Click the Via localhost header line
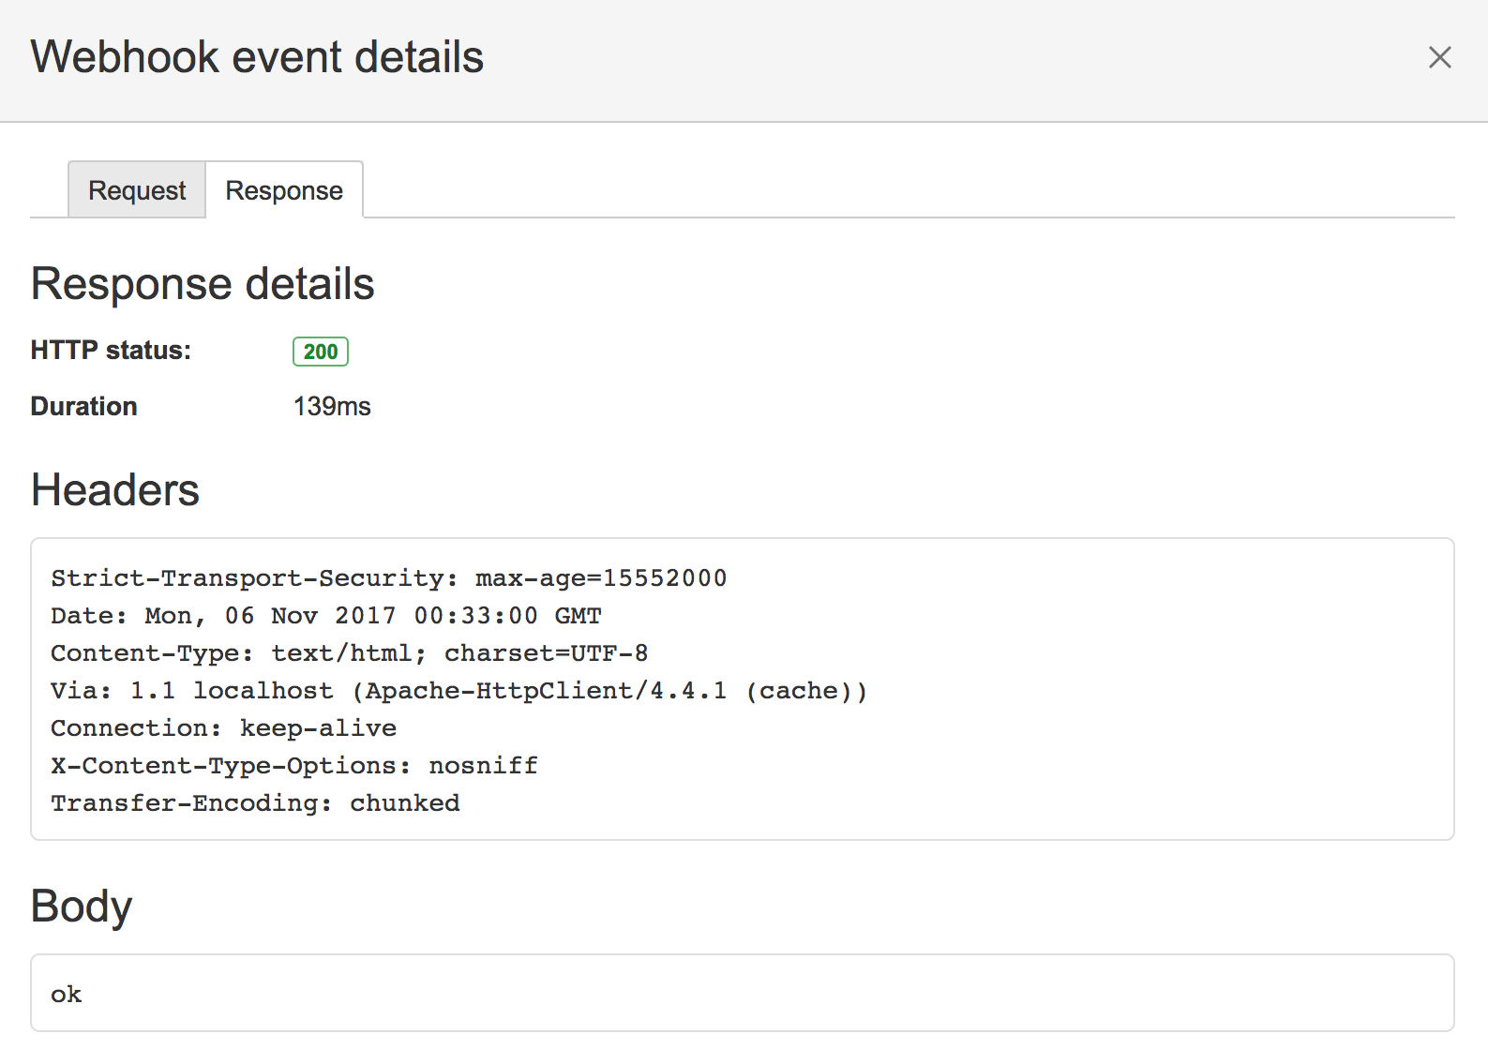The width and height of the screenshot is (1488, 1064). (458, 691)
